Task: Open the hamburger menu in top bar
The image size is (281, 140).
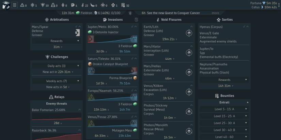Action: click(15, 5)
